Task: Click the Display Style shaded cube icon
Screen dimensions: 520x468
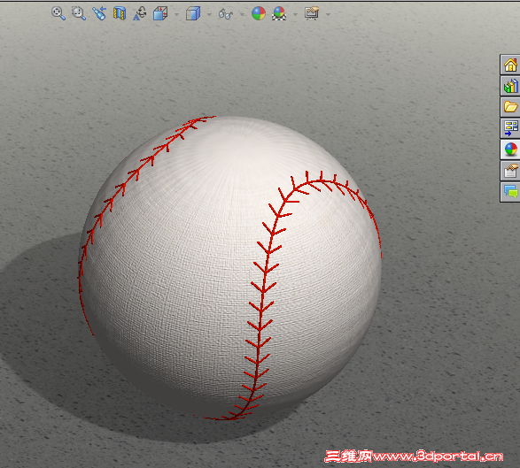Action: click(x=193, y=14)
